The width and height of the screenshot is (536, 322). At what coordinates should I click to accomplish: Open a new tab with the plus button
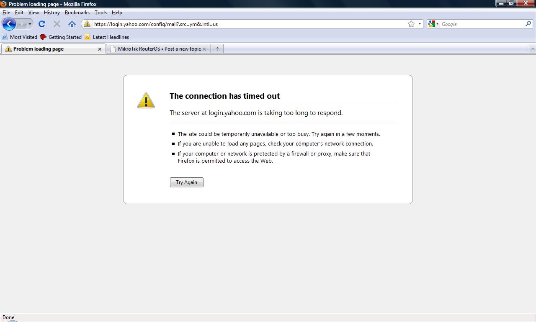pyautogui.click(x=217, y=49)
